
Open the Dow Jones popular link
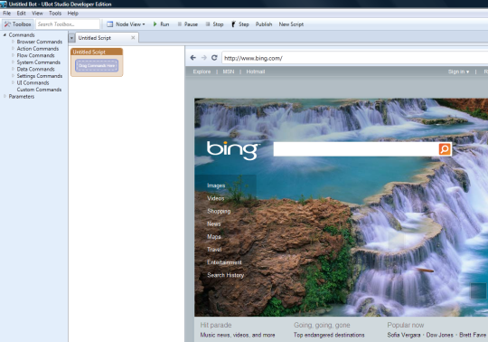pyautogui.click(x=440, y=335)
